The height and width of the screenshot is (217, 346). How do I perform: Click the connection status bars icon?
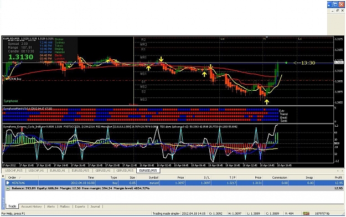coord(306,214)
